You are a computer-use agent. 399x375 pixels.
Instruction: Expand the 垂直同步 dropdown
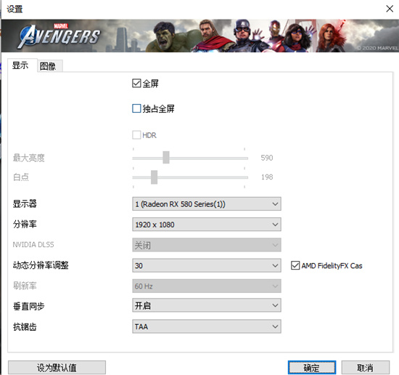pos(206,305)
